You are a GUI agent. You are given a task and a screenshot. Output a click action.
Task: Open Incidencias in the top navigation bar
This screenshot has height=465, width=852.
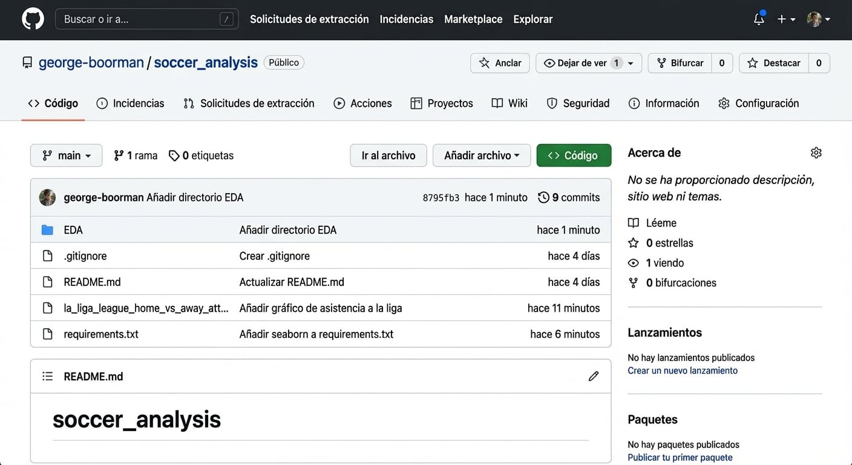pos(407,19)
